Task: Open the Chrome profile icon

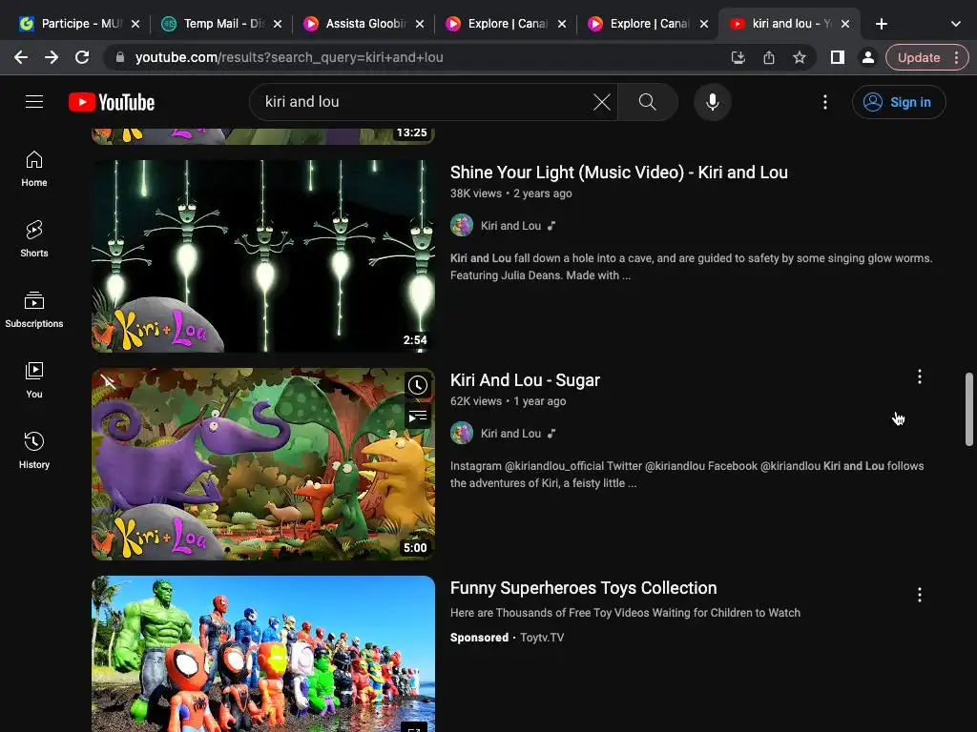Action: click(867, 58)
